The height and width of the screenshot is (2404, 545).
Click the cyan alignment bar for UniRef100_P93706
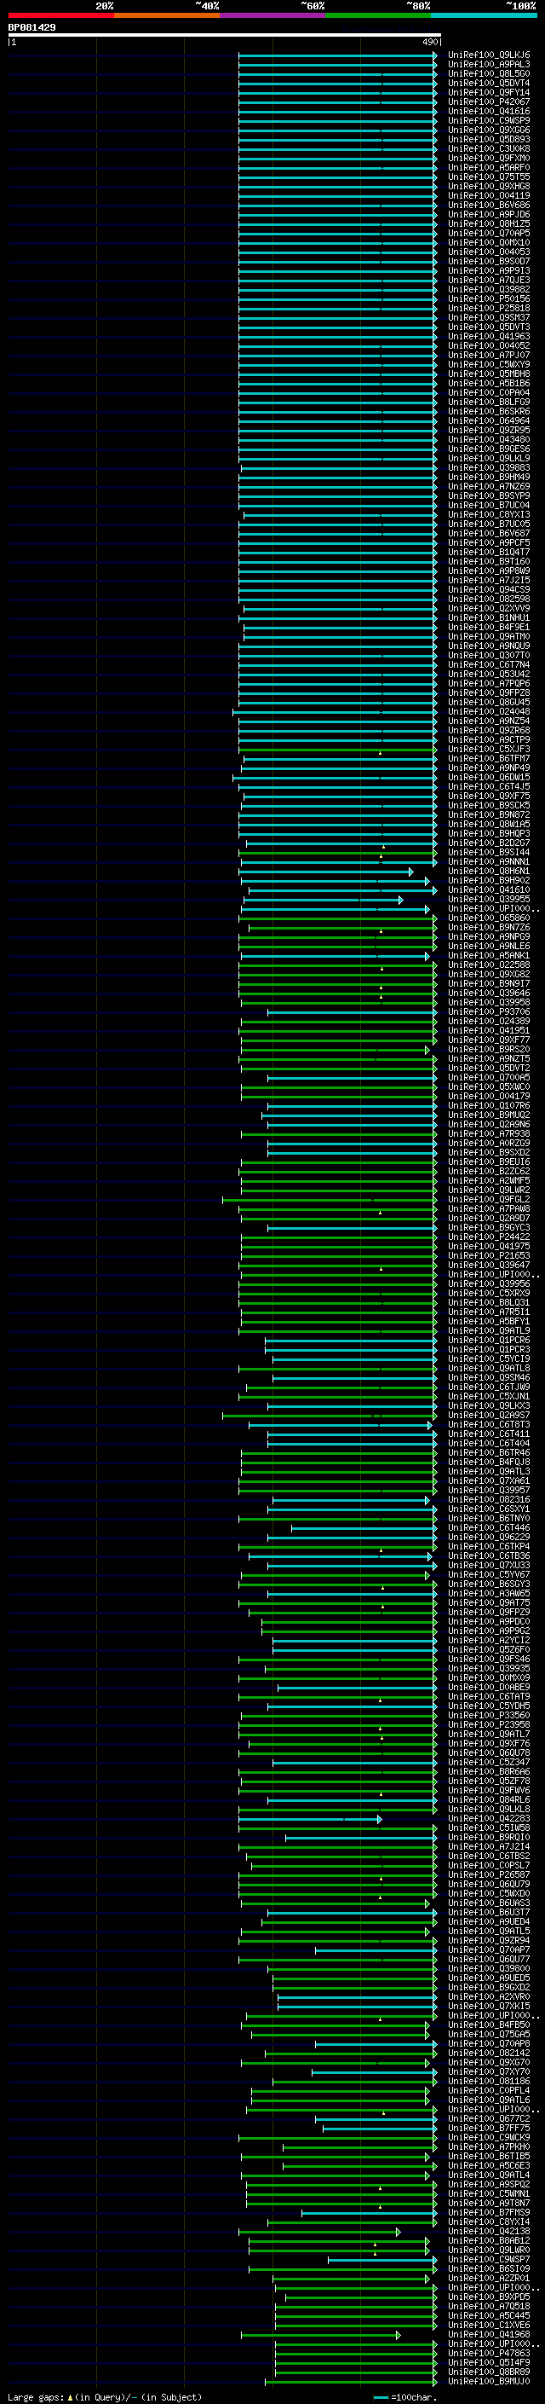click(x=353, y=1011)
